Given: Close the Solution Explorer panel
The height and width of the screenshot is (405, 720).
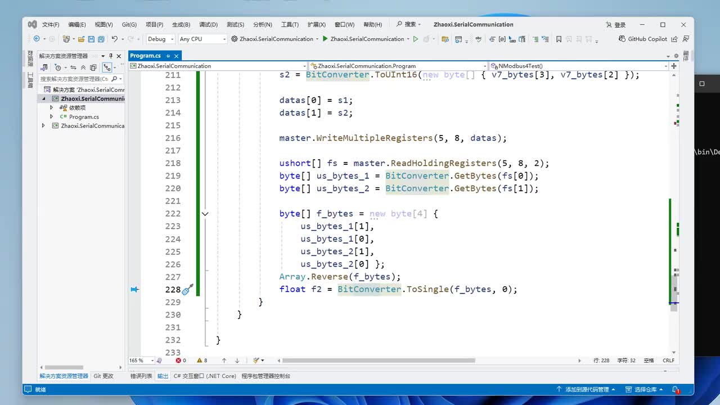Looking at the screenshot, I should [119, 56].
